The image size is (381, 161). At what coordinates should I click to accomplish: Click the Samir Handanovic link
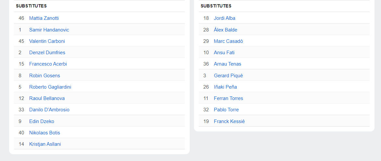click(x=49, y=30)
